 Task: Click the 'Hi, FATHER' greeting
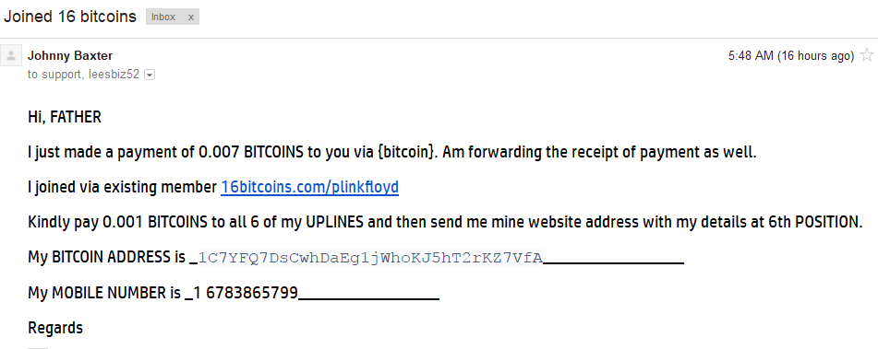coord(65,117)
